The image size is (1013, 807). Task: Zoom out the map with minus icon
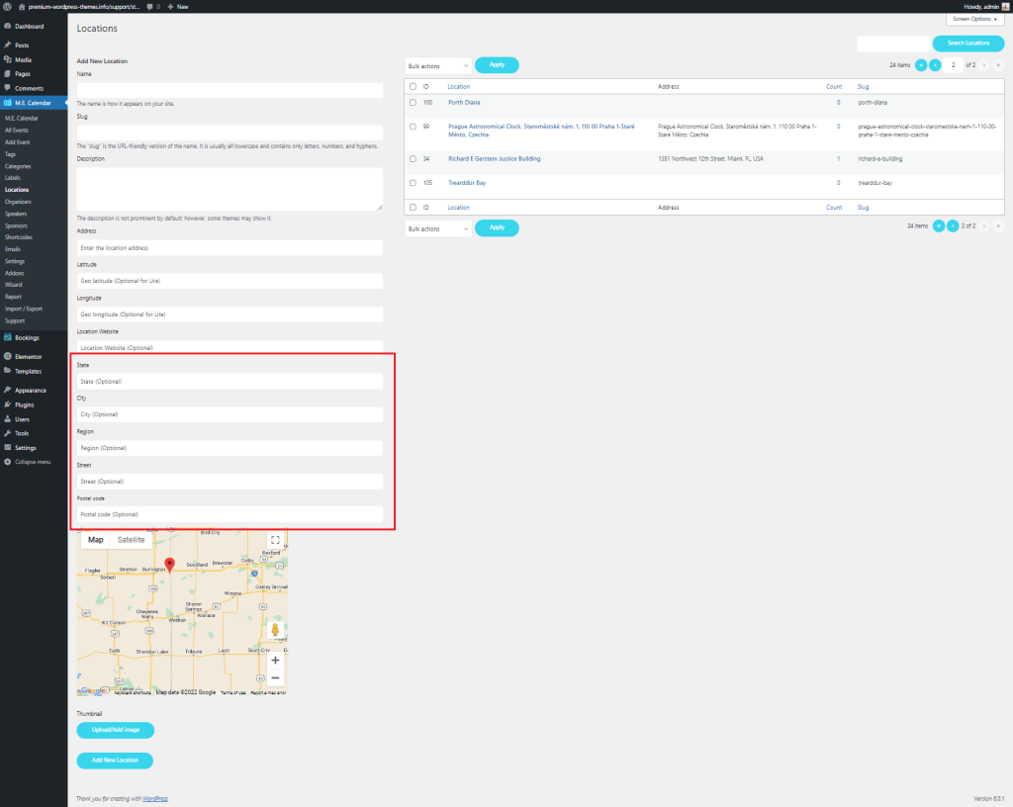tap(275, 678)
